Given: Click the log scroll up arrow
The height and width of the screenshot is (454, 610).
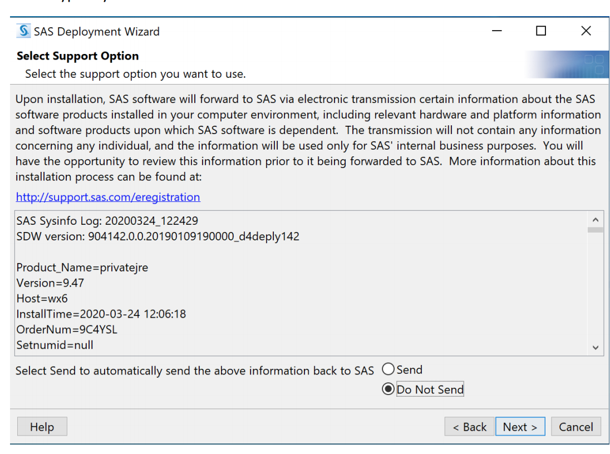Looking at the screenshot, I should click(x=595, y=219).
